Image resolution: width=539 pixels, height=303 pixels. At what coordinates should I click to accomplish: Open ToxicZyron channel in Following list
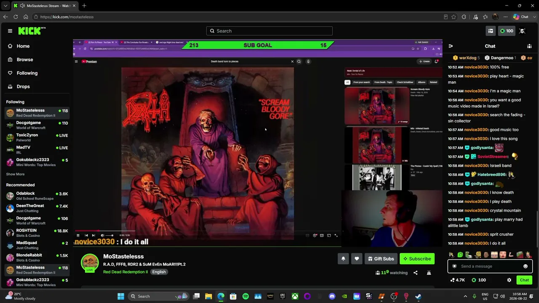(x=37, y=138)
